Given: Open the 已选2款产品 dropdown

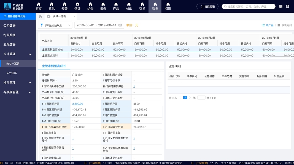Looking at the screenshot, I should click(x=55, y=25).
